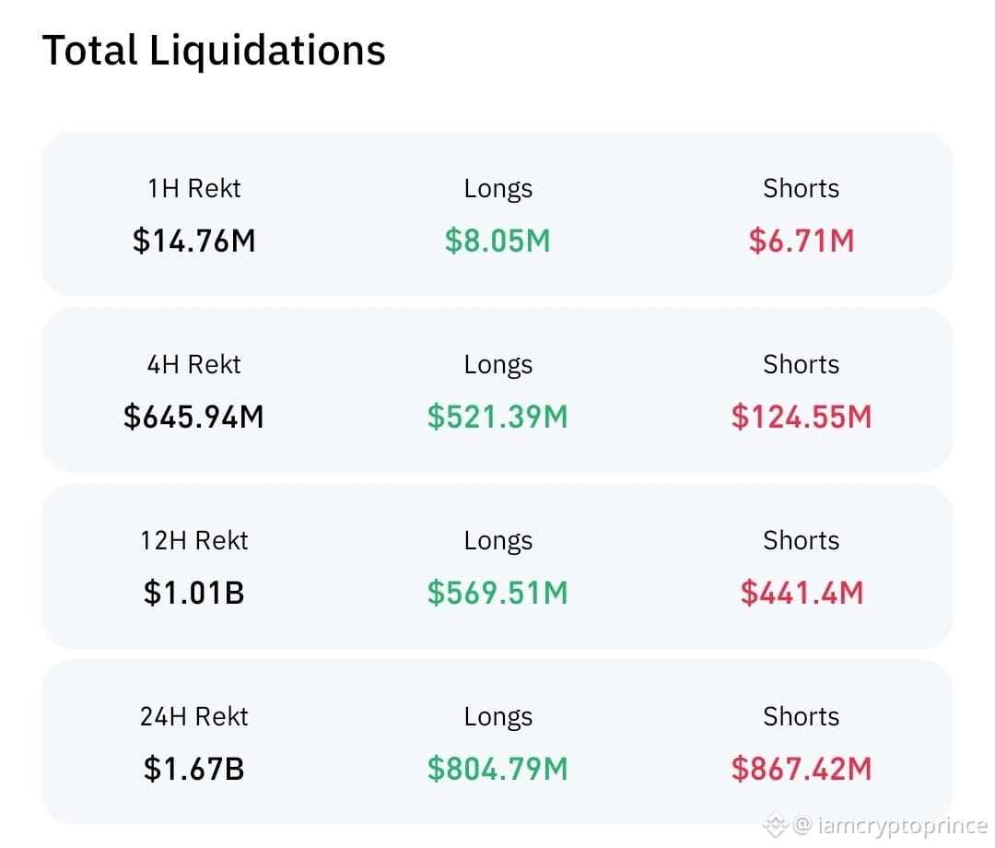
Task: Click the Shorts label in 24H card
Action: point(802,716)
